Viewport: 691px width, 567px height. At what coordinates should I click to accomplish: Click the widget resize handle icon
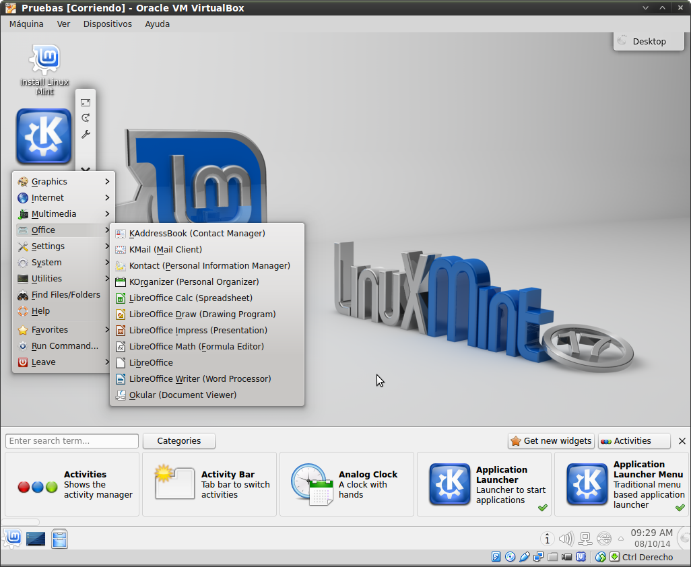click(x=86, y=102)
